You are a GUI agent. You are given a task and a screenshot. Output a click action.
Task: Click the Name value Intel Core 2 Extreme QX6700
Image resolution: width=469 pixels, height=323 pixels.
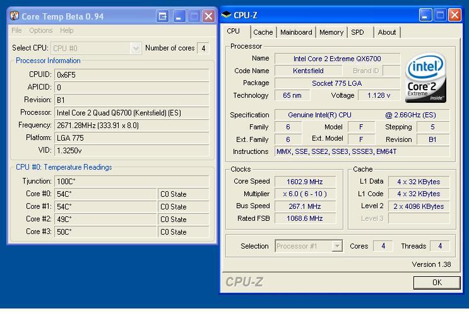click(337, 59)
